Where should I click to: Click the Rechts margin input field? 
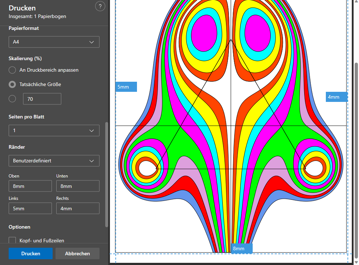point(78,208)
